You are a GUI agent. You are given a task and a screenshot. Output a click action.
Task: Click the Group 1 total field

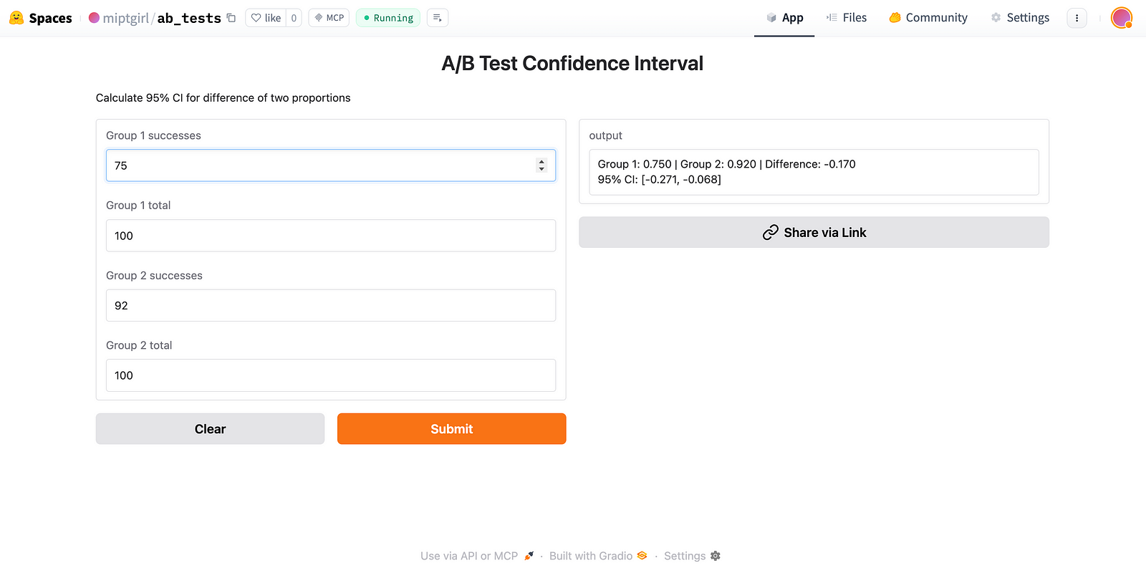[x=330, y=236]
